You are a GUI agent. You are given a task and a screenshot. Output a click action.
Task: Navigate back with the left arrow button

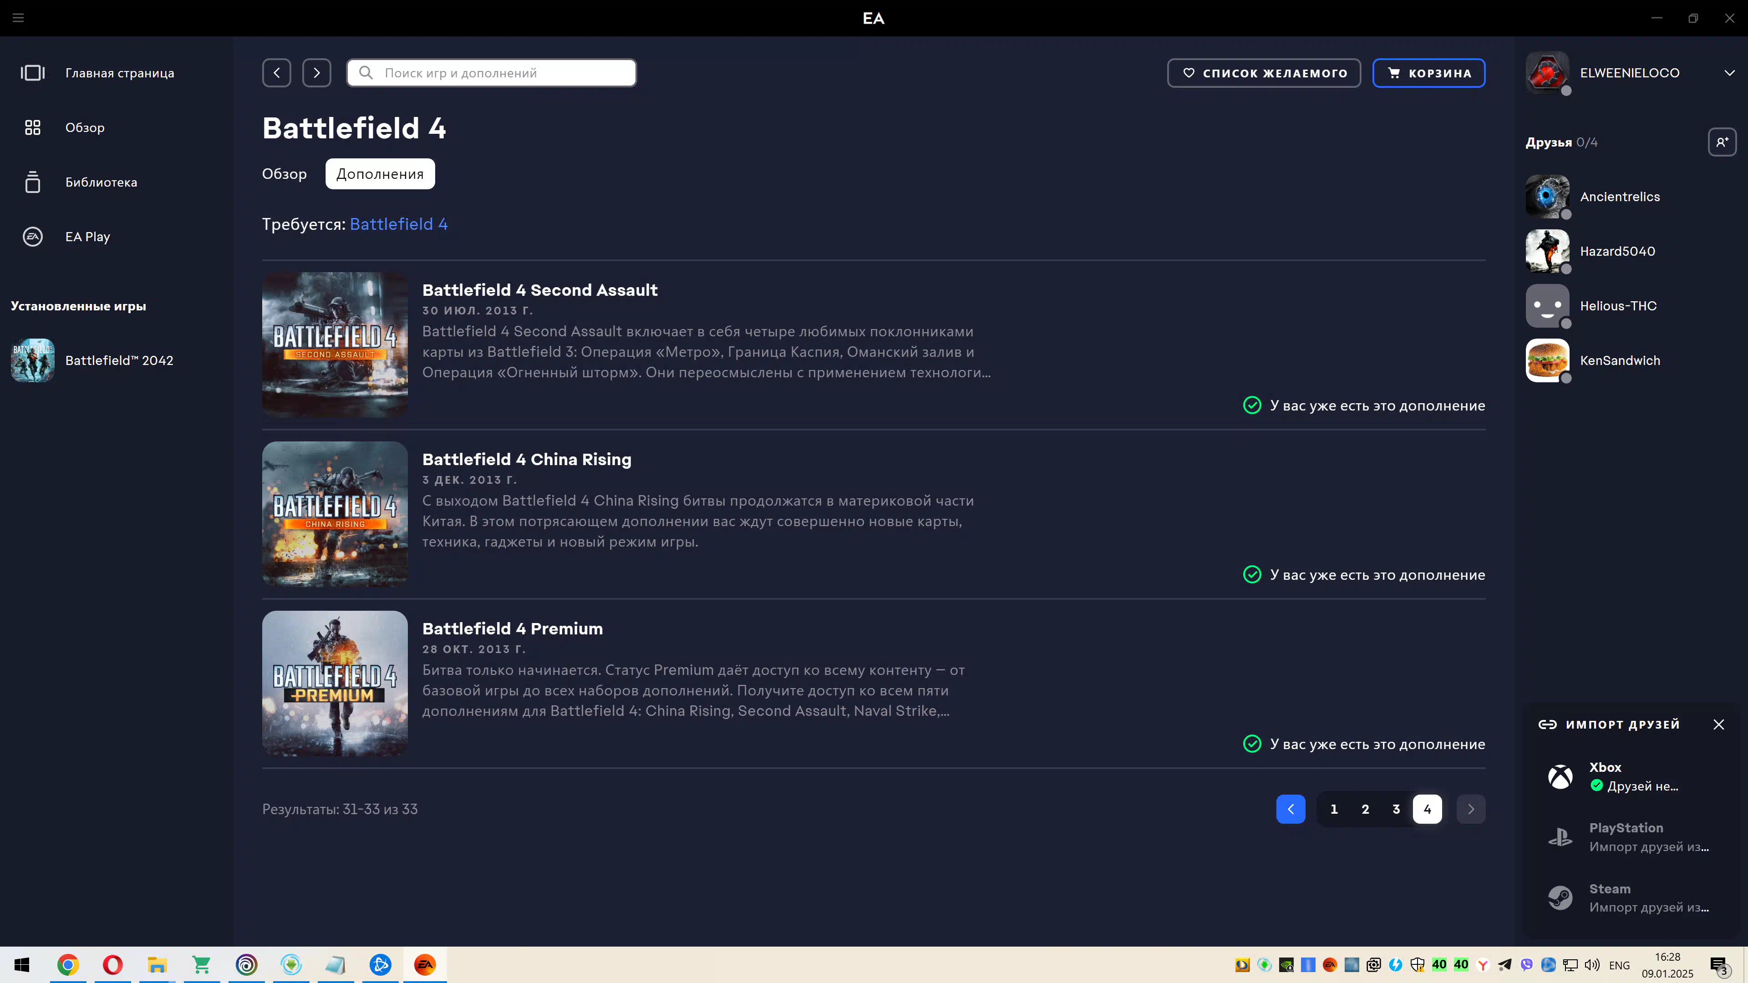click(x=277, y=73)
